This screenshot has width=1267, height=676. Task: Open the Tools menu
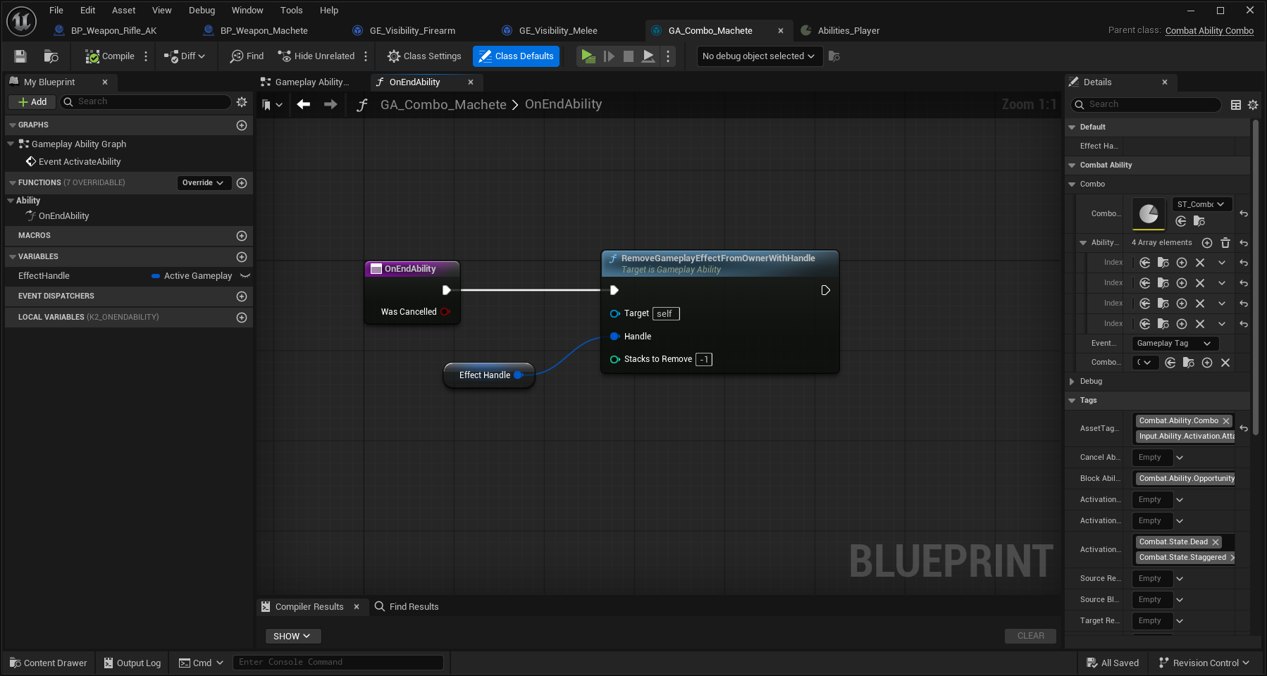coord(291,11)
